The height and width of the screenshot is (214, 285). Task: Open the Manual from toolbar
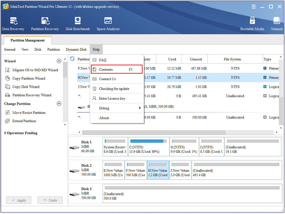(x=277, y=24)
